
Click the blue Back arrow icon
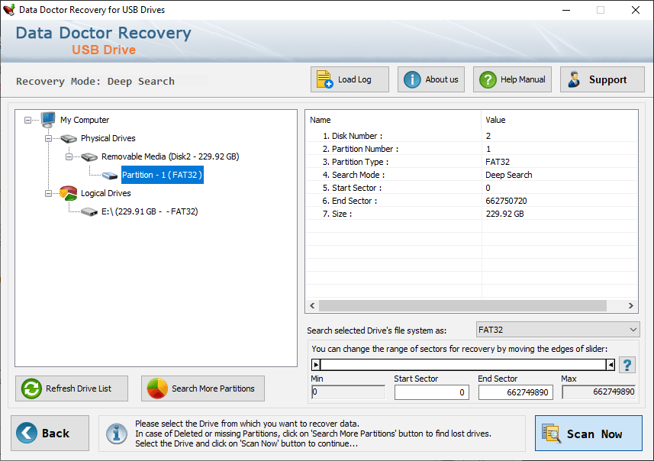27,433
